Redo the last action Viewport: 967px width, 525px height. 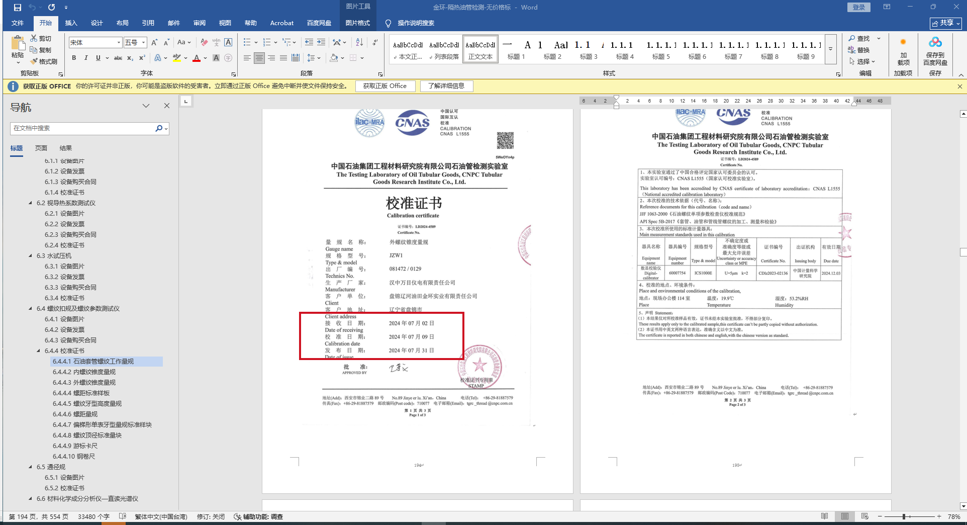[x=51, y=8]
